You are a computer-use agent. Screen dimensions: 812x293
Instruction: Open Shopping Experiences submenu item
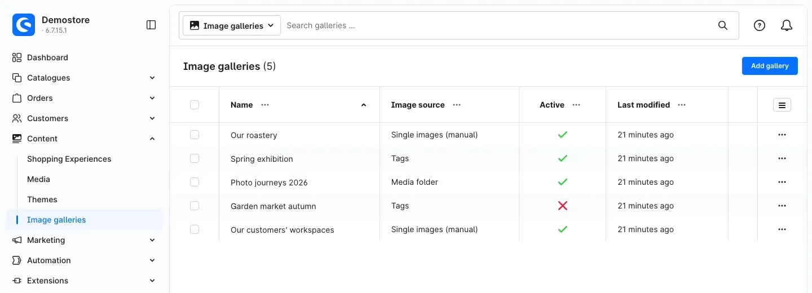click(69, 159)
